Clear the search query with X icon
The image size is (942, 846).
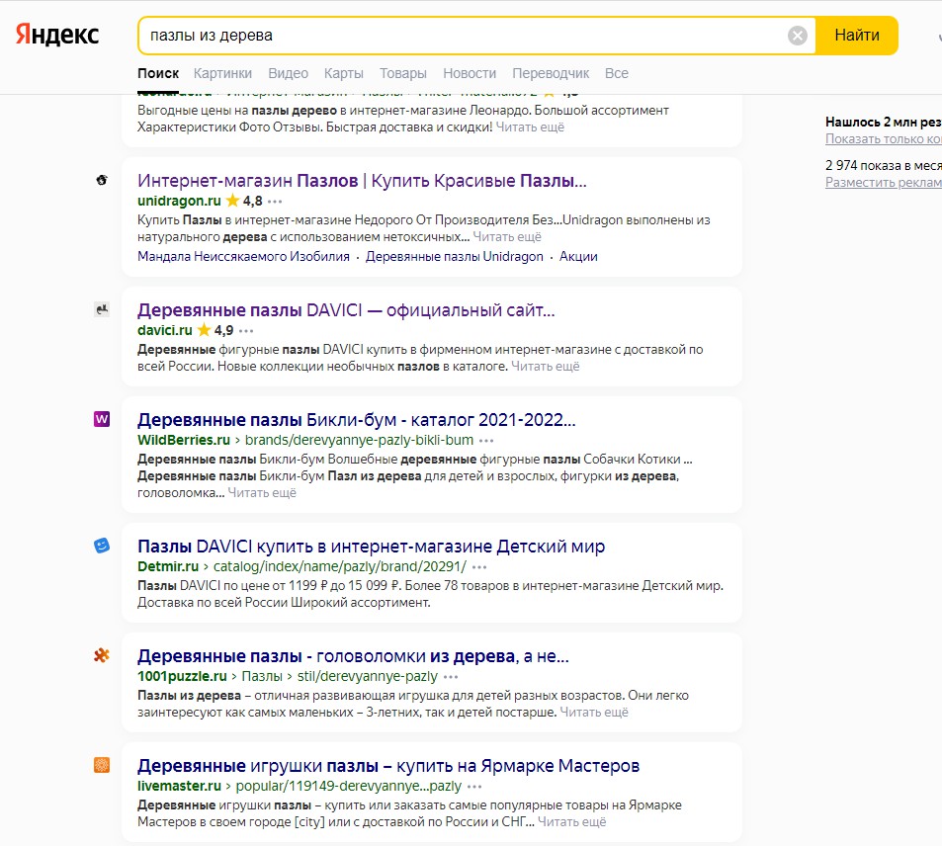coord(798,36)
